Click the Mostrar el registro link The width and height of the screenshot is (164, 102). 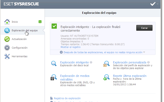point(71,47)
